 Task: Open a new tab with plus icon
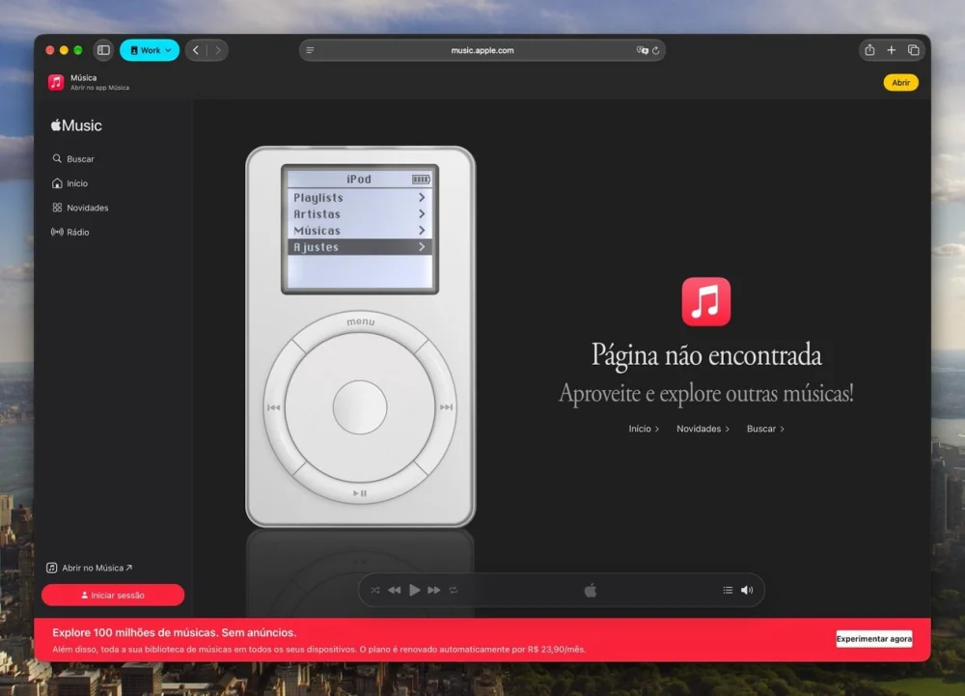(x=891, y=50)
